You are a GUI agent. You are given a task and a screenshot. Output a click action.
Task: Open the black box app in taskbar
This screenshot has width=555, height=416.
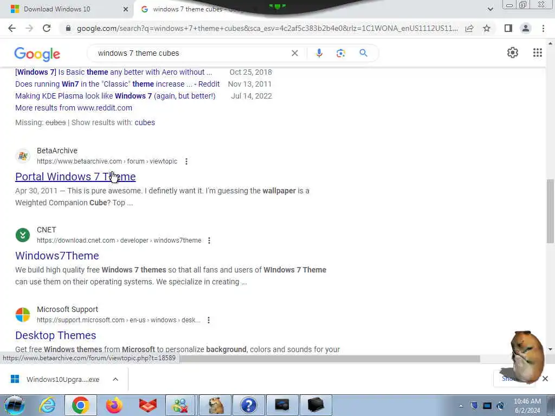tap(315, 405)
